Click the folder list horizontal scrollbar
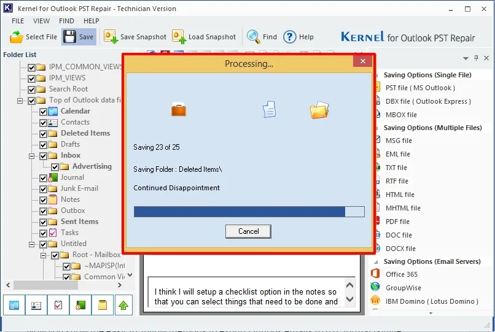495x332 pixels. pos(61,285)
